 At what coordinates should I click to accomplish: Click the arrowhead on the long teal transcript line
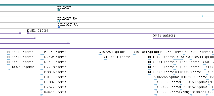coord(202,16)
